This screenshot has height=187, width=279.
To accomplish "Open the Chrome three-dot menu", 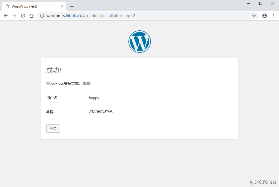I will [x=273, y=16].
